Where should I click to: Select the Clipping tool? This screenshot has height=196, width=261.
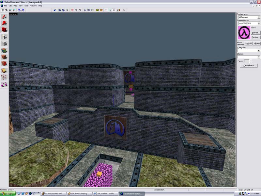point(4,70)
